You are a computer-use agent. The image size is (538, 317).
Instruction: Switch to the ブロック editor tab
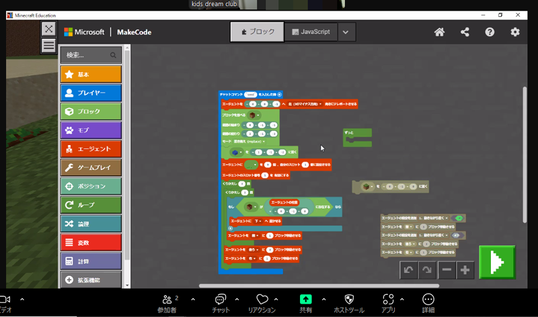258,32
